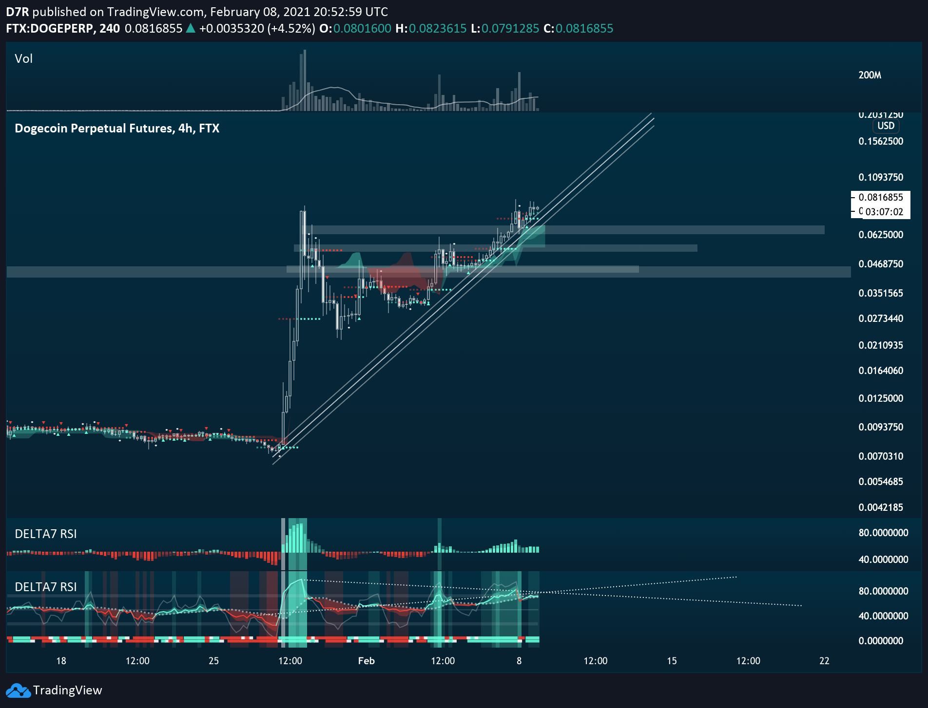The height and width of the screenshot is (708, 928).
Task: Click the lower DELTA7 RSI oscillator label
Action: tap(46, 587)
